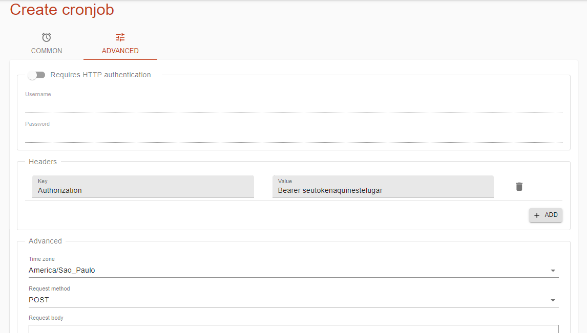587x333 pixels.
Task: Click the 'Headers' section title
Action: (43, 162)
